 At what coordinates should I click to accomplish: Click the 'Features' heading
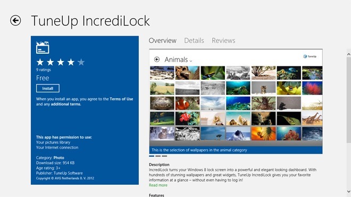[x=156, y=195]
